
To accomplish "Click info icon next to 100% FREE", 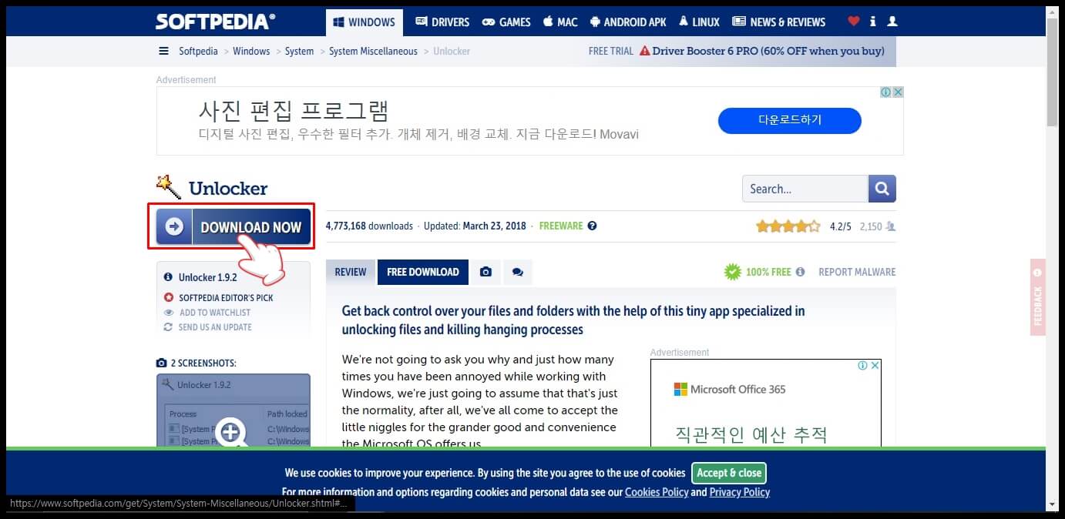I will pos(800,272).
